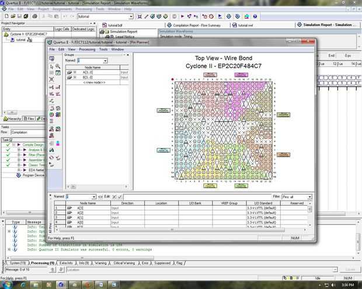This screenshot has width=362, height=289.
Task: Switch to the Critical Warning messages tab
Action: pos(124,263)
